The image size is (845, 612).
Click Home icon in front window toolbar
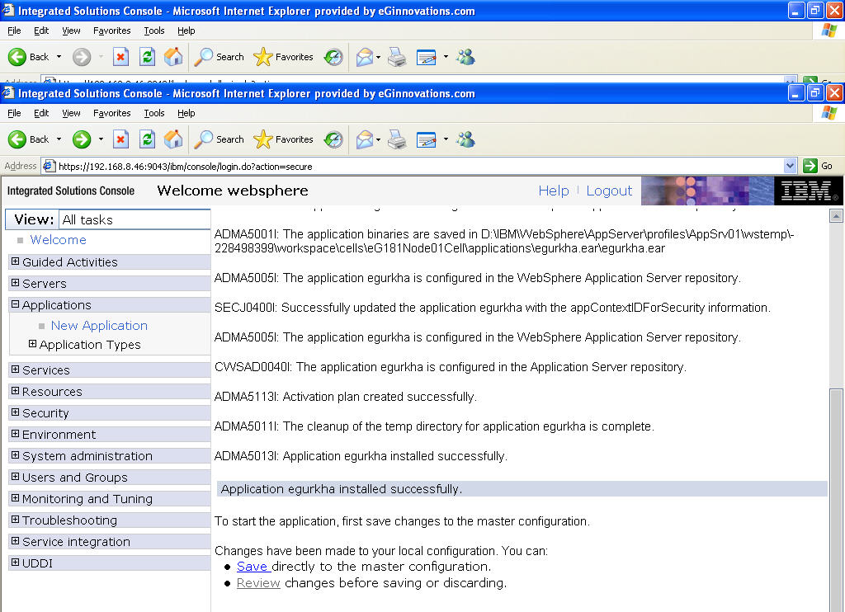pyautogui.click(x=173, y=139)
